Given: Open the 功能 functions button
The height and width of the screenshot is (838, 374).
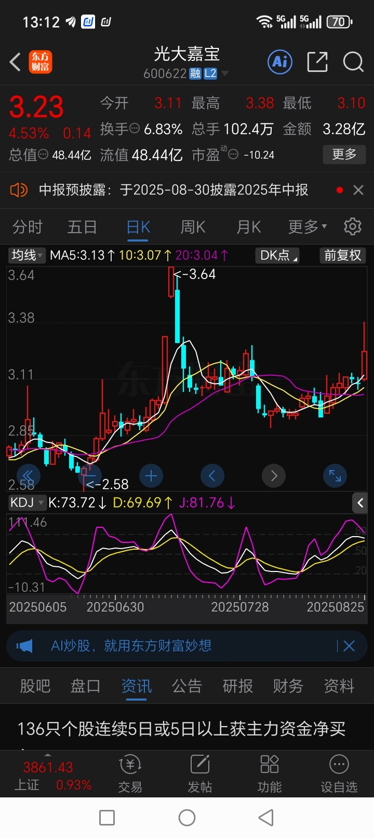Looking at the screenshot, I should [270, 774].
